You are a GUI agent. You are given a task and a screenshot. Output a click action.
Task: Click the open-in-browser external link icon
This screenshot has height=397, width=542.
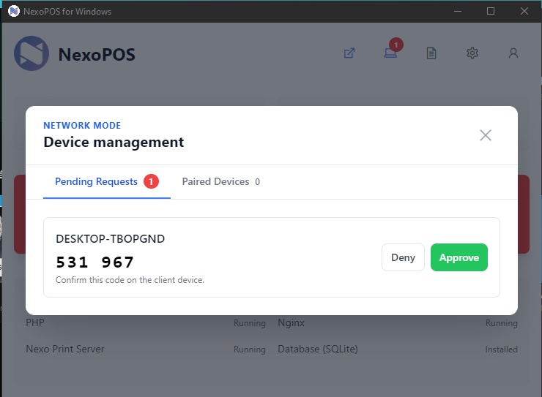349,53
